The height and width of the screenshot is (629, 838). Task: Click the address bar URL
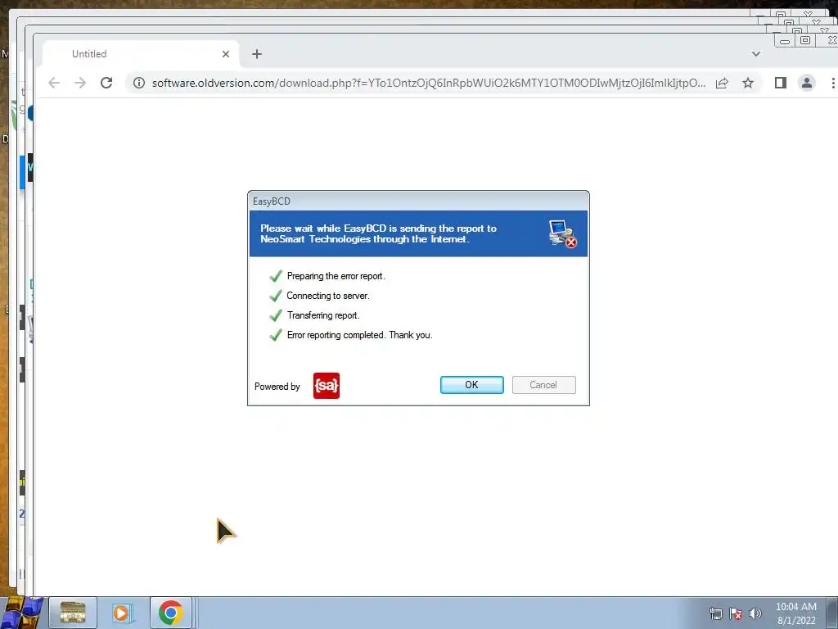coord(429,83)
